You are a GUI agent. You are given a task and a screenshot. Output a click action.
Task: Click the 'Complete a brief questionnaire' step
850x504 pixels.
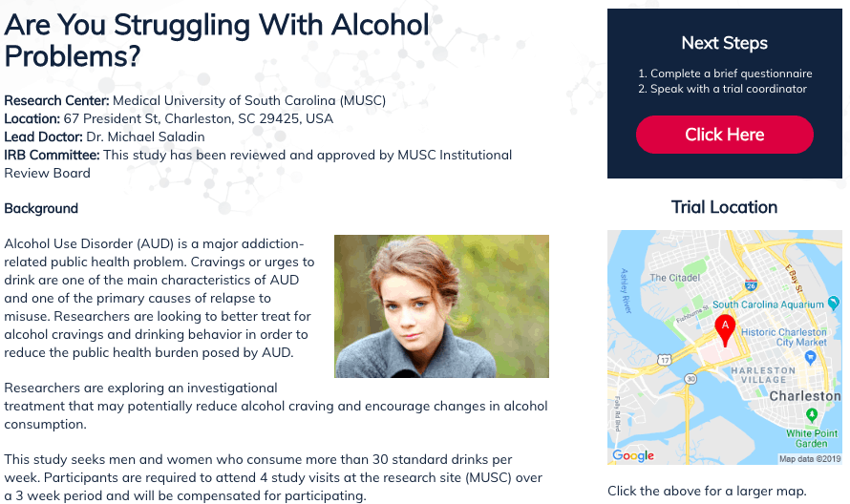tap(725, 73)
